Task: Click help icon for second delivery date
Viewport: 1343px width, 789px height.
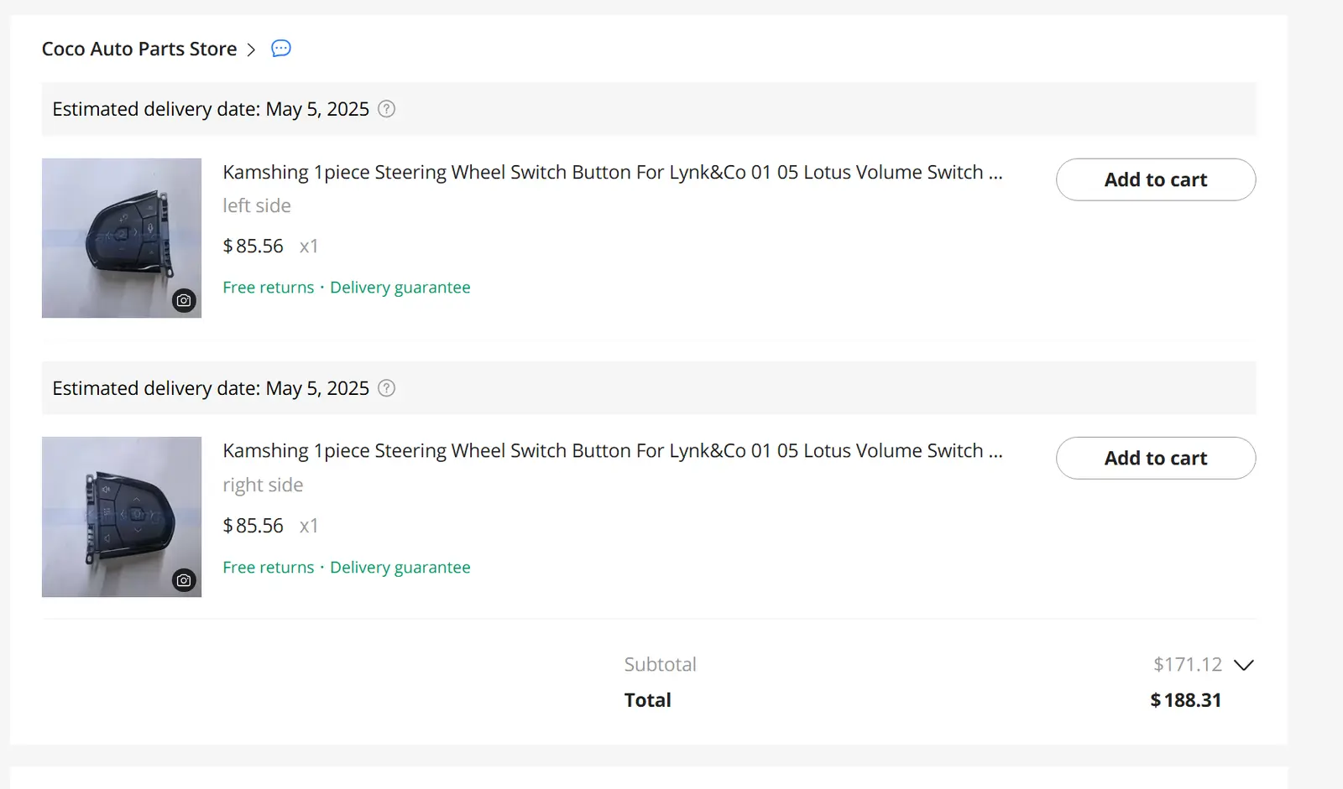Action: click(x=386, y=388)
